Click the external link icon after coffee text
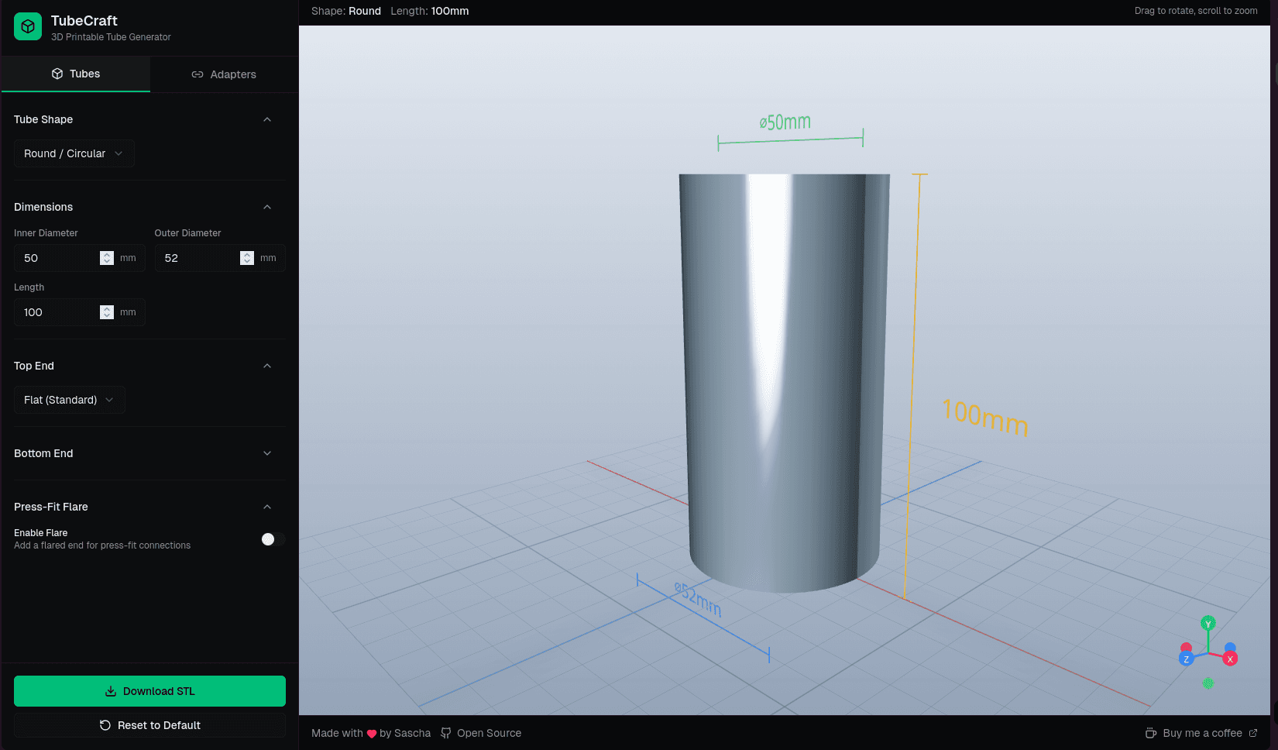 coord(1253,733)
